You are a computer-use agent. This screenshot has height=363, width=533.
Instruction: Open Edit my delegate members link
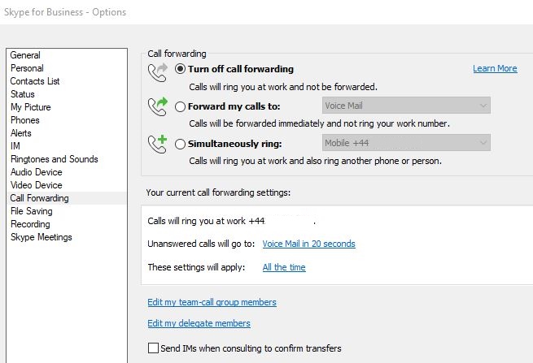199,323
